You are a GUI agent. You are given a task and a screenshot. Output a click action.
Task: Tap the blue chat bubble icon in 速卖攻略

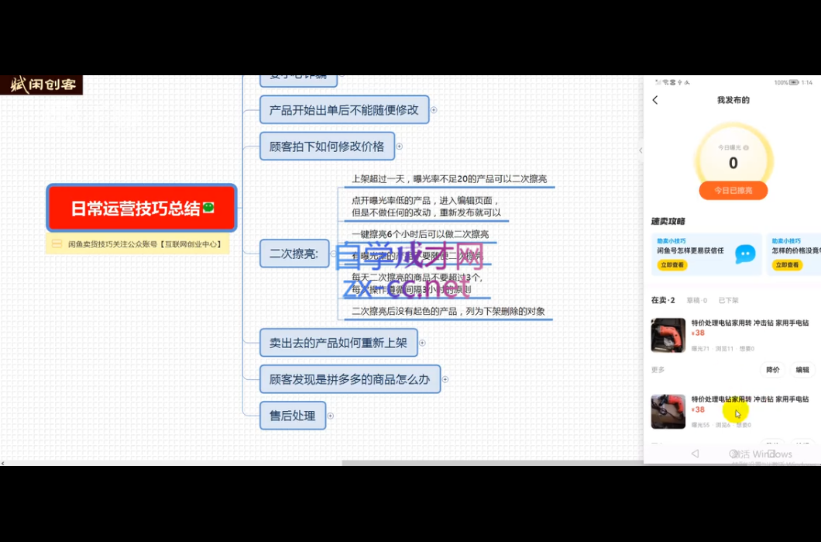point(744,254)
